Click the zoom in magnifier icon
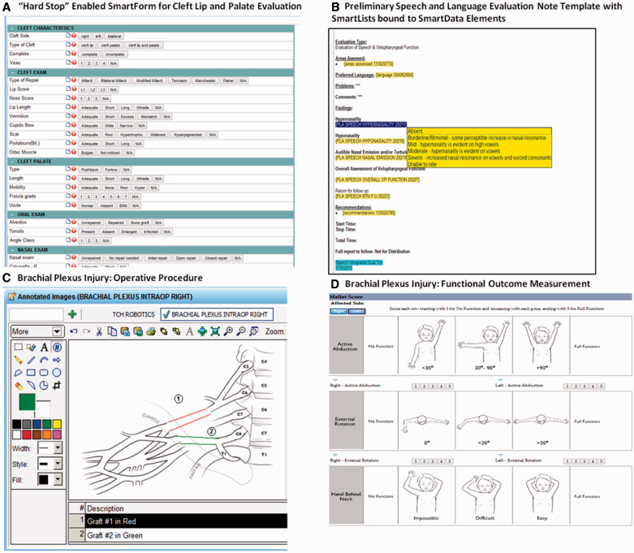 [x=228, y=331]
